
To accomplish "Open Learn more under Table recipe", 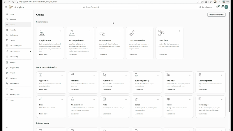I will tap(202, 114).
